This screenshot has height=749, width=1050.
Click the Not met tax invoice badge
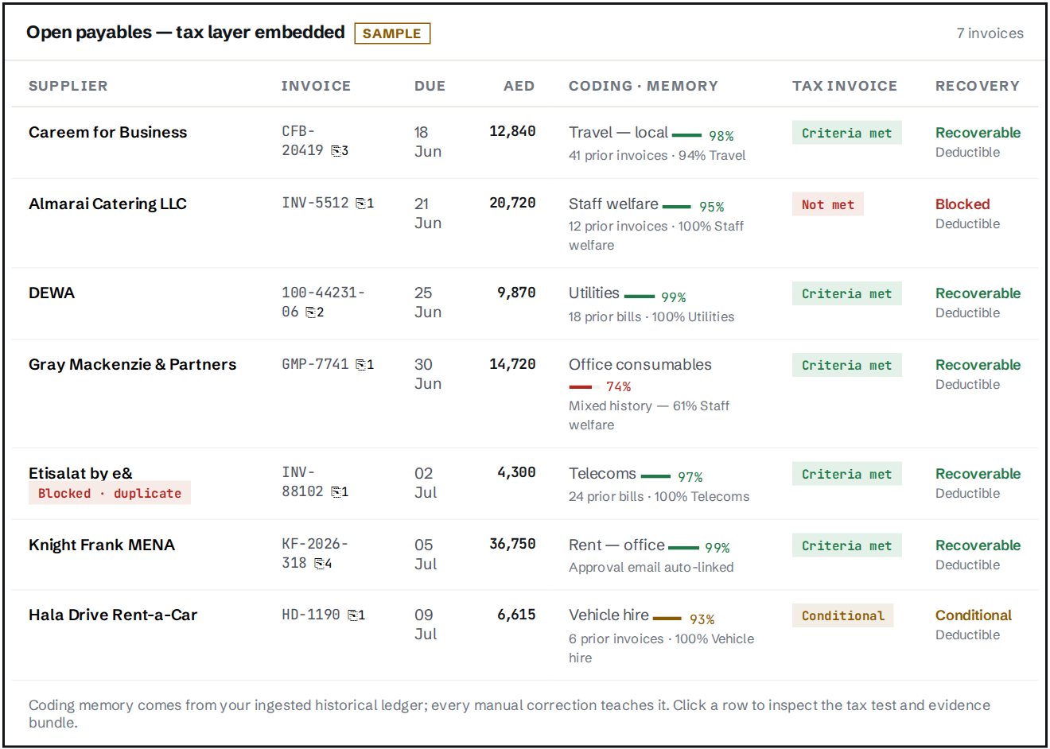[x=827, y=205]
